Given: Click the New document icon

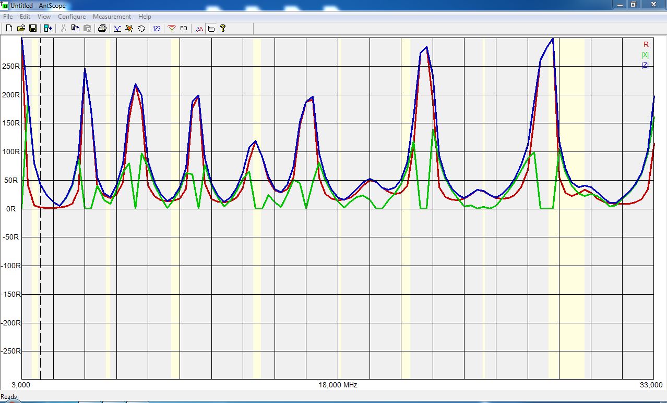Looking at the screenshot, I should pos(9,28).
